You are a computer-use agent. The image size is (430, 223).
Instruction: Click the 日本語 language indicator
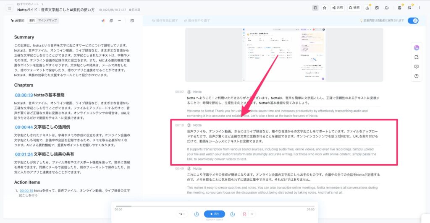pyautogui.click(x=134, y=10)
